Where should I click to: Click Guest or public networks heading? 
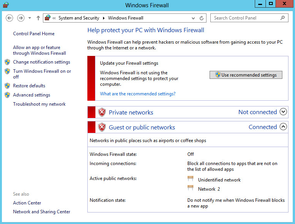point(142,128)
